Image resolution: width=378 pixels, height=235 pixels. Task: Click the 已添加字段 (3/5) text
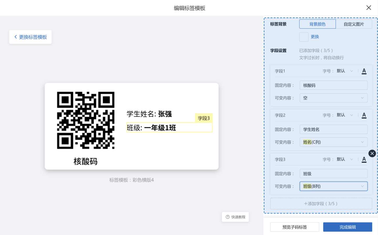tap(316, 51)
